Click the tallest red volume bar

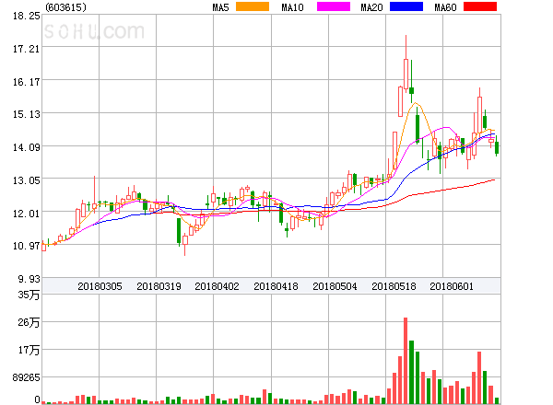(x=406, y=361)
